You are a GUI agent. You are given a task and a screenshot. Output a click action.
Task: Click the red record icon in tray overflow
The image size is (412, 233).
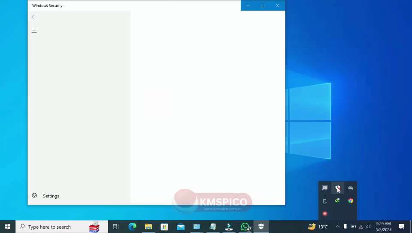click(x=325, y=214)
